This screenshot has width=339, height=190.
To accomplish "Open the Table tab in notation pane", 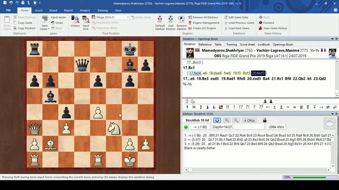I will tap(218, 44).
